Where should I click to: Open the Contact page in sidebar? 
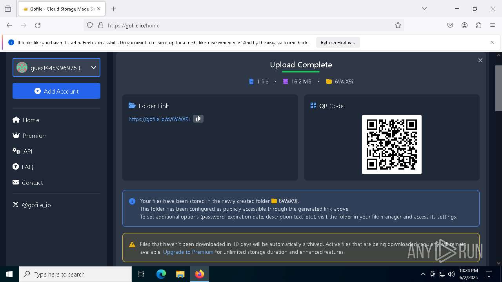point(27,183)
